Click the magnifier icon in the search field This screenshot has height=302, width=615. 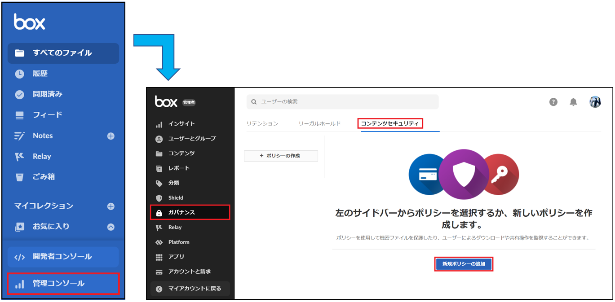[254, 102]
